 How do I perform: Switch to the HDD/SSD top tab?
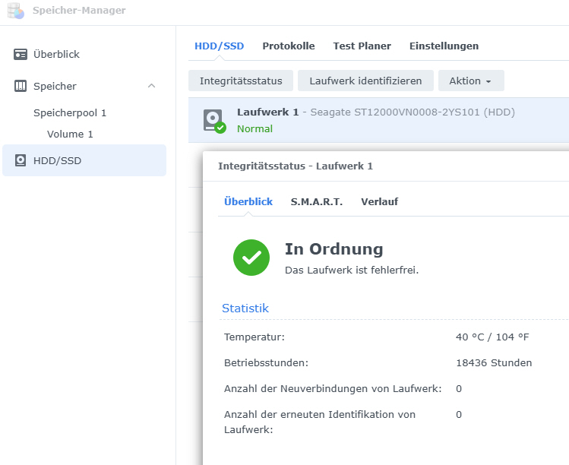(x=220, y=46)
